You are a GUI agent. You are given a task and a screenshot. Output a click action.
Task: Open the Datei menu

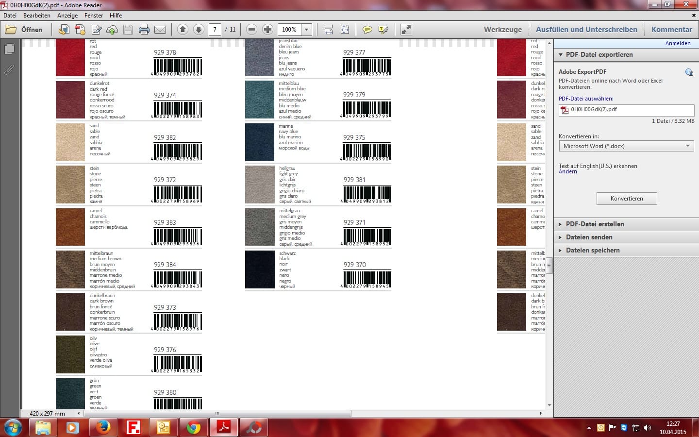point(10,16)
